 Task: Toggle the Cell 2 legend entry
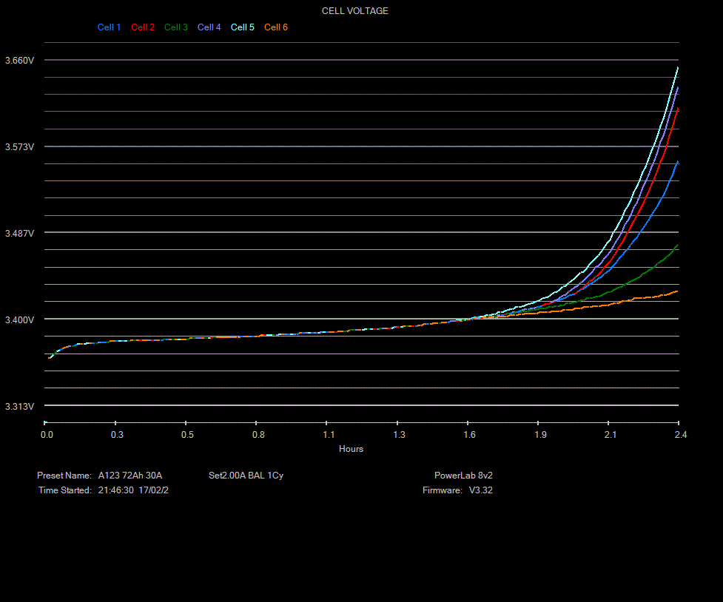[x=143, y=27]
